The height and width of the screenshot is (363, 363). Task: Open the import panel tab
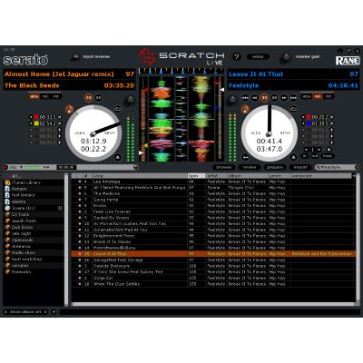click(300, 167)
